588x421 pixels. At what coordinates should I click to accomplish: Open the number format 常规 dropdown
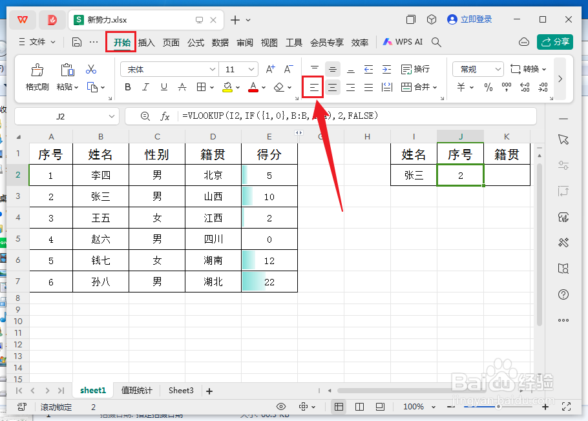(478, 69)
